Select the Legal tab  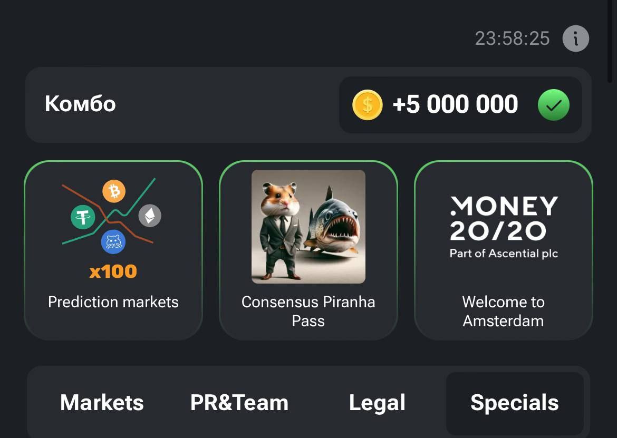[377, 403]
